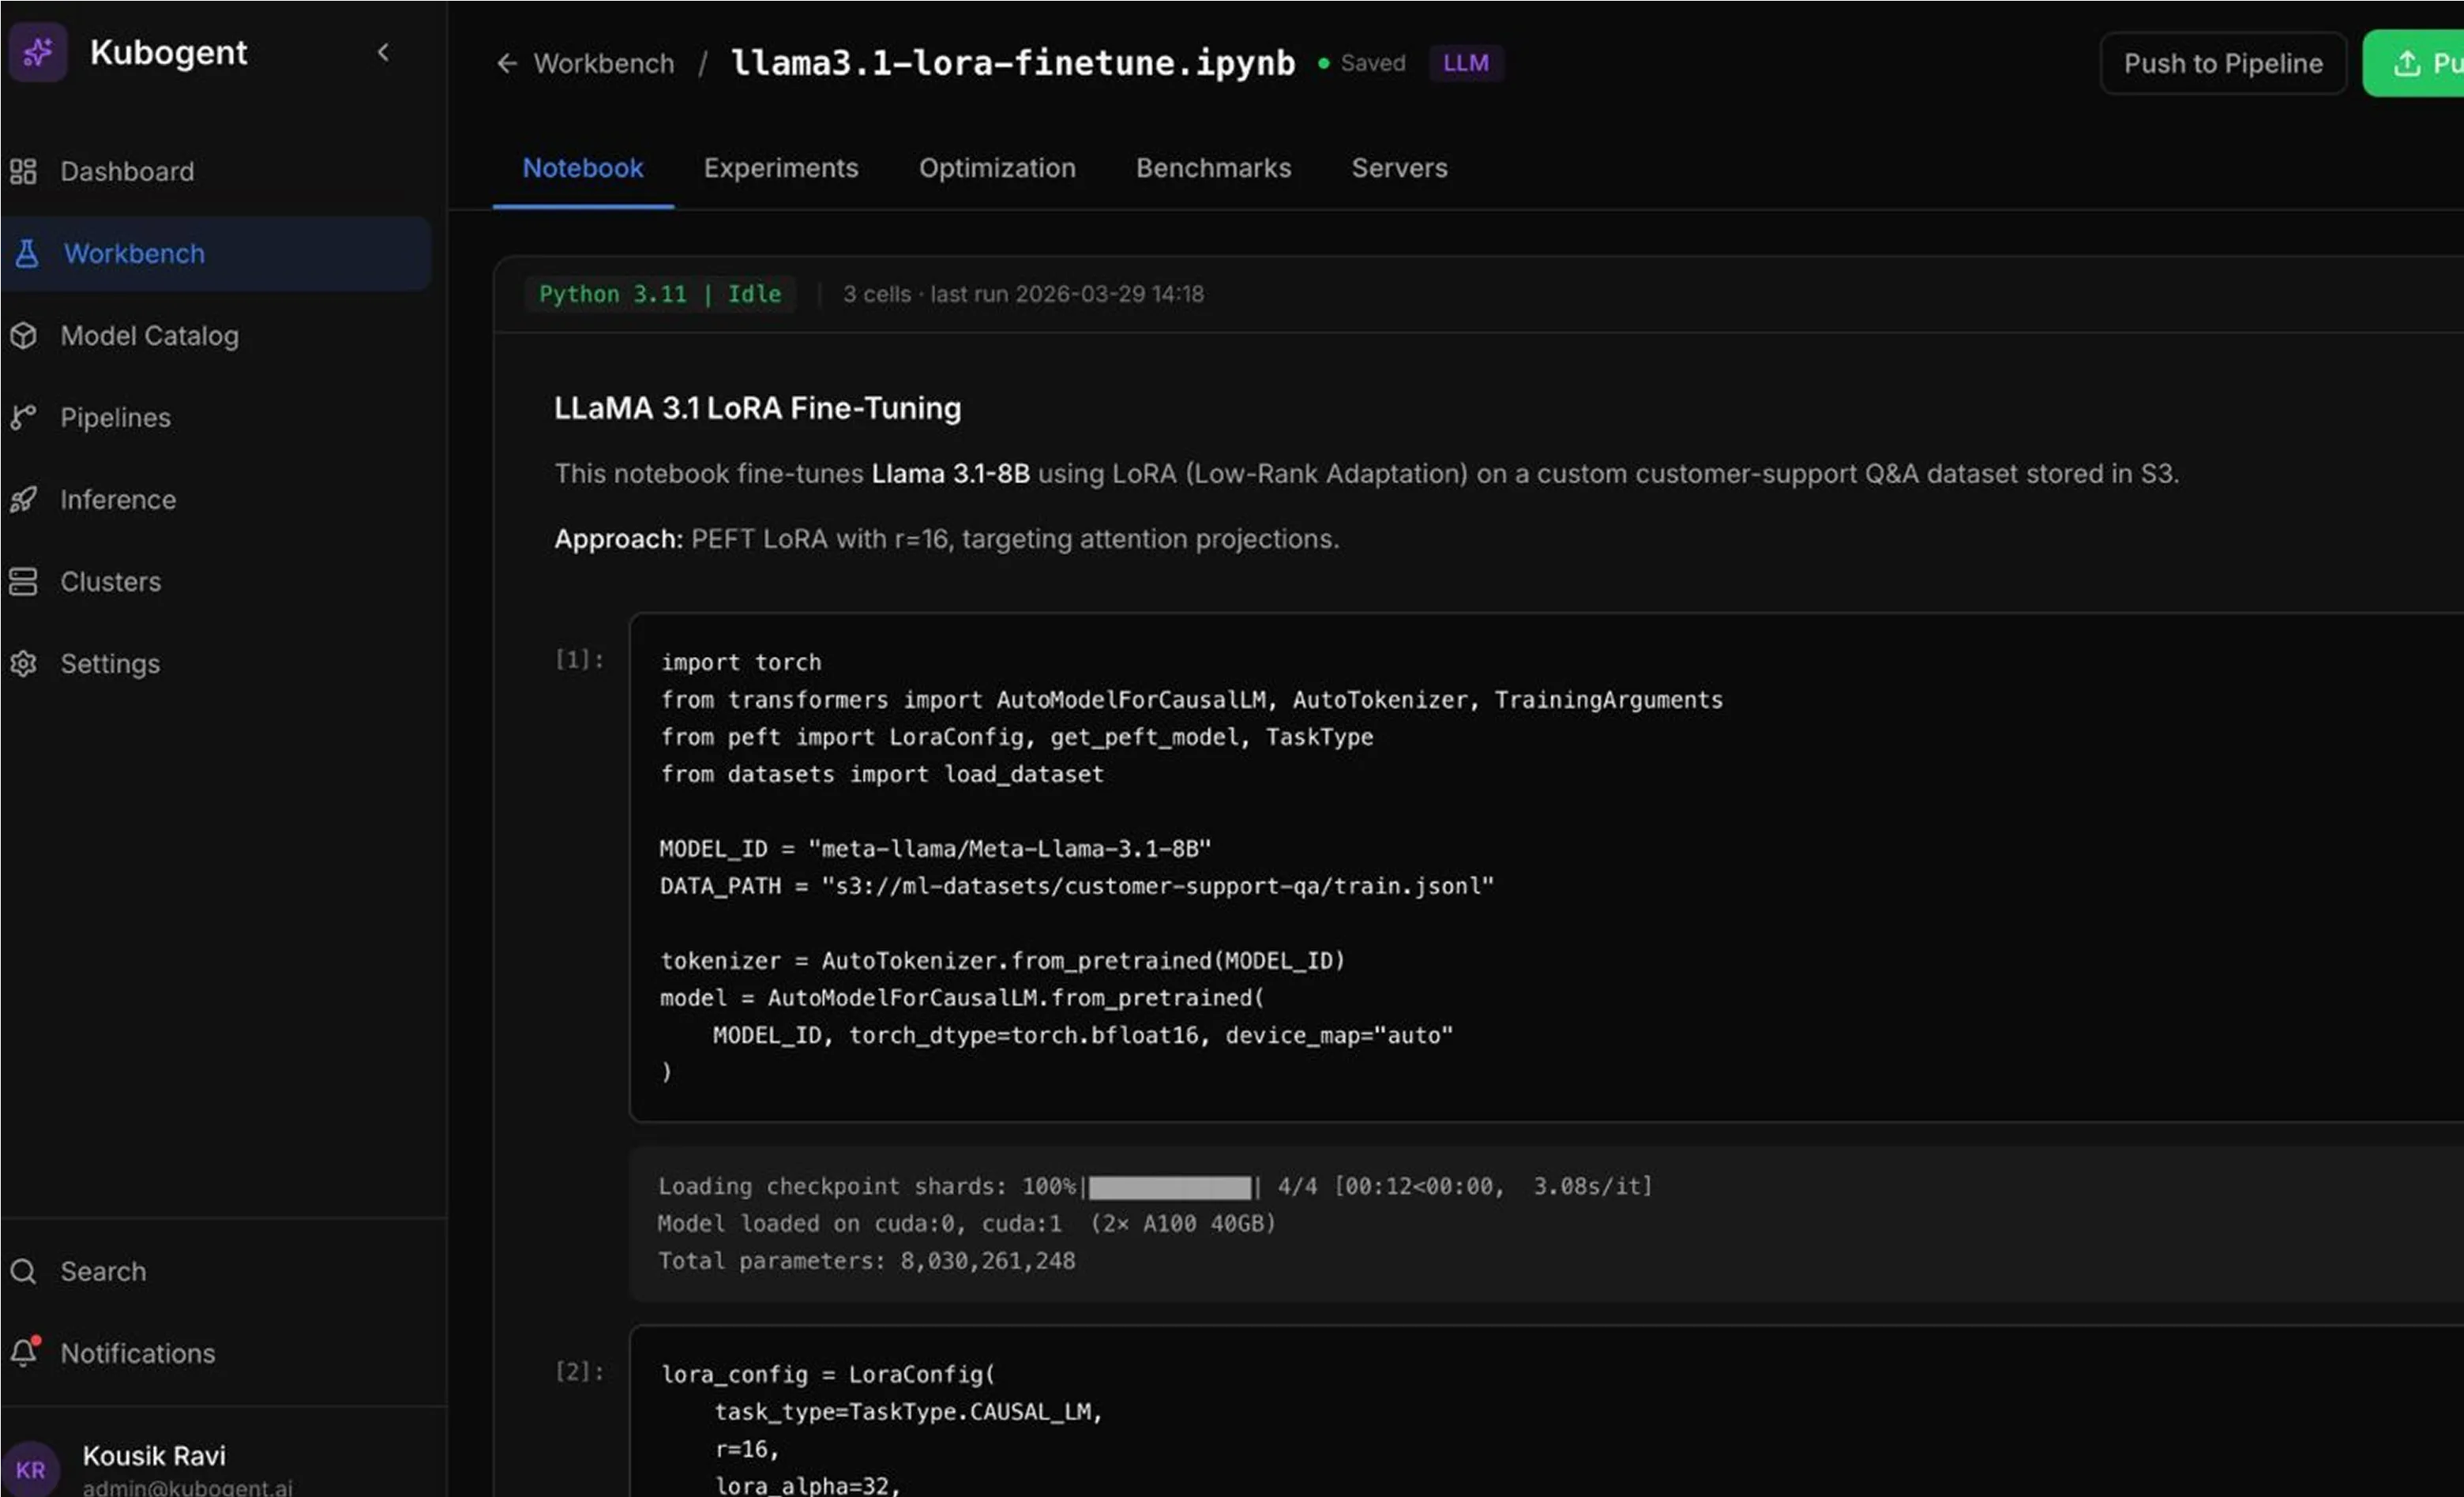Click the Saved status indicator

pos(1362,63)
